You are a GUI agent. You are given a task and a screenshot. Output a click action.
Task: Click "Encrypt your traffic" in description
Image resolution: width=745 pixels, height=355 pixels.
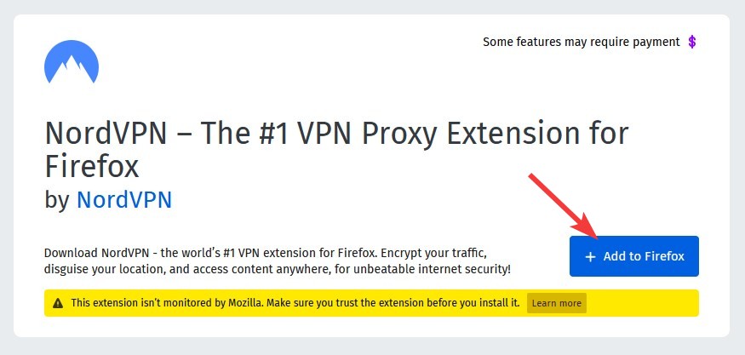tap(433, 252)
